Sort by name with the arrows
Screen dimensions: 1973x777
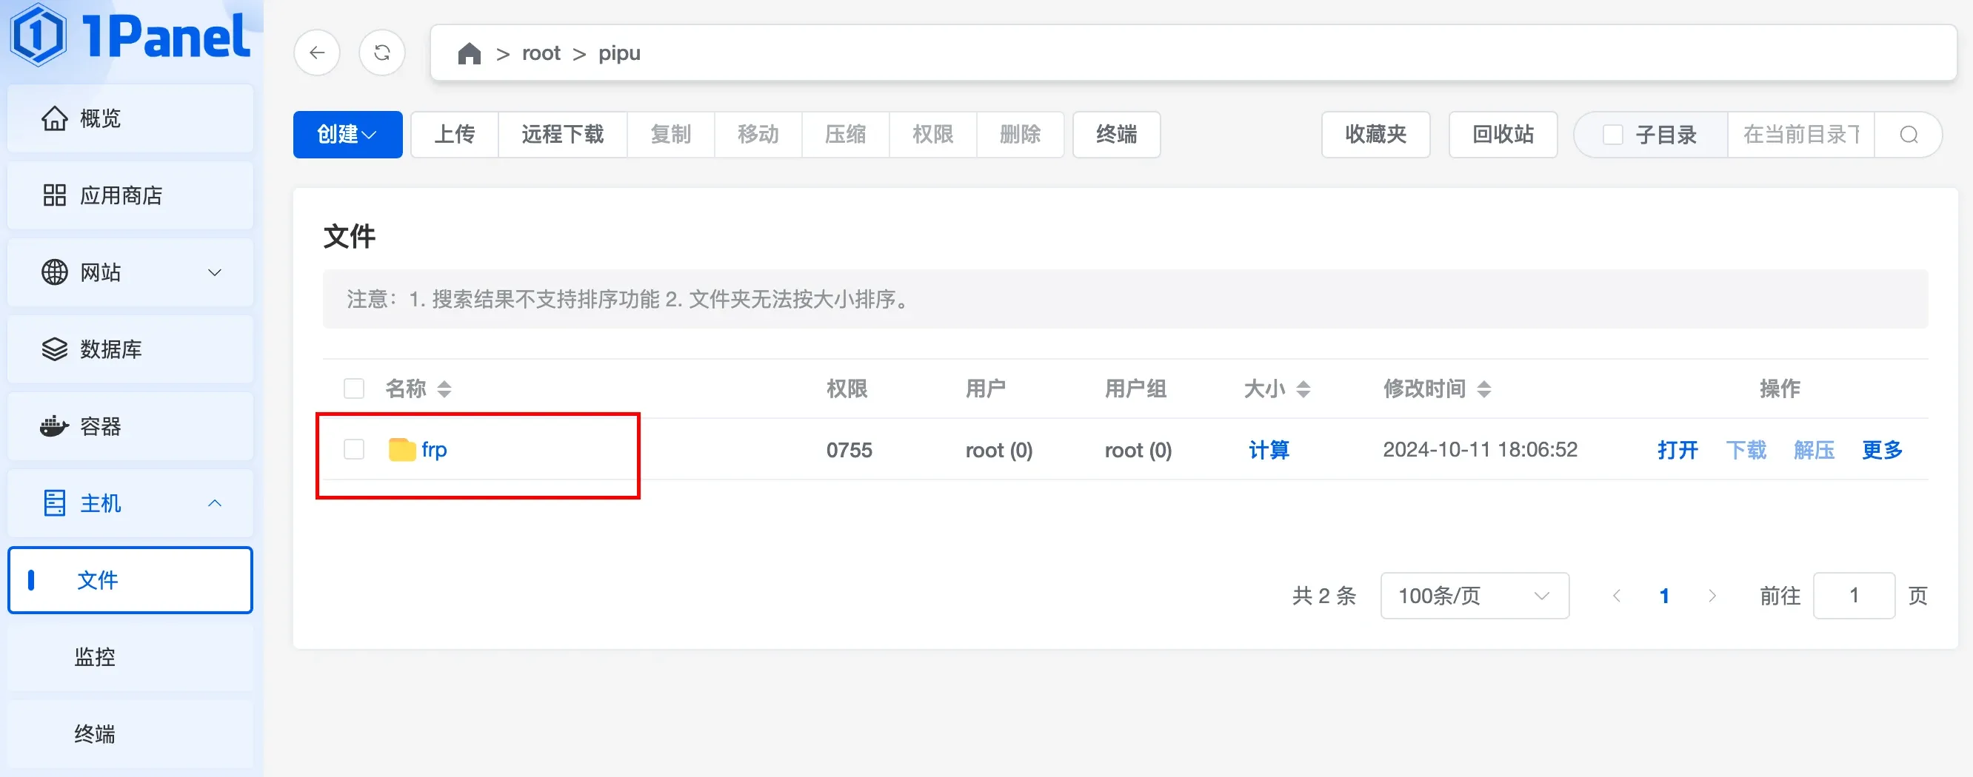pyautogui.click(x=444, y=389)
